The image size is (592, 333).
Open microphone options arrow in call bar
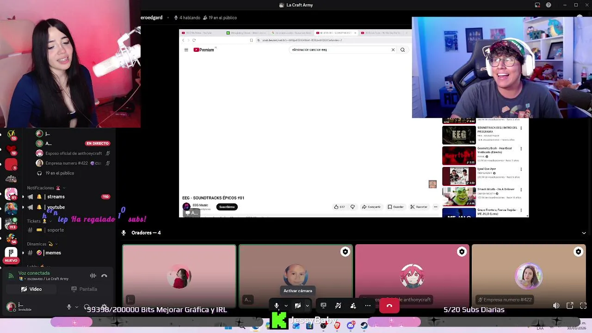pos(286,306)
